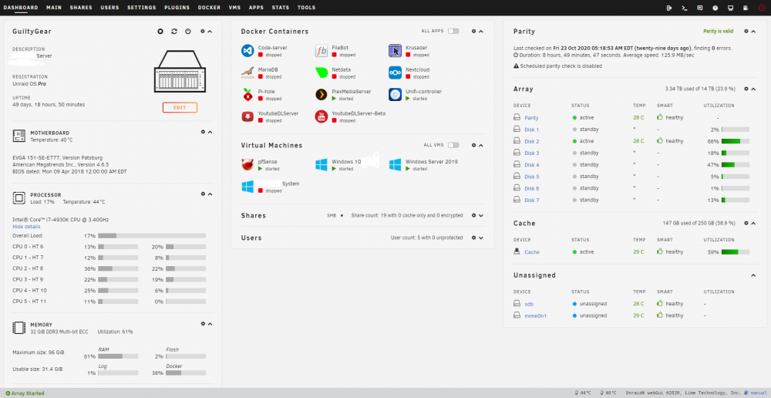Click the Hide details link
Screen dimensions: 771x398
[x=26, y=227]
